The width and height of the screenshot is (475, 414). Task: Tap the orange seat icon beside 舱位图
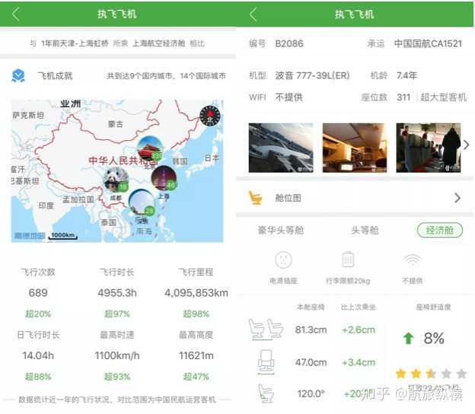point(255,198)
